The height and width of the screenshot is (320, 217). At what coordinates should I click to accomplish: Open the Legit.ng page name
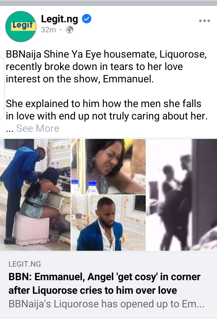(60, 19)
